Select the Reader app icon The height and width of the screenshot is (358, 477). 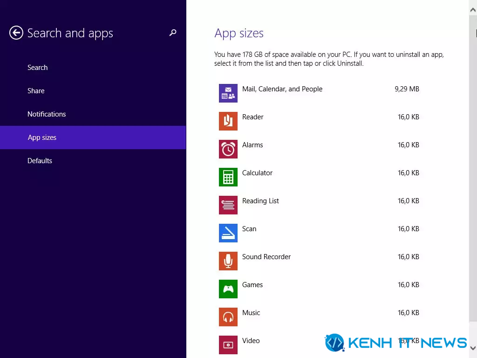(228, 121)
